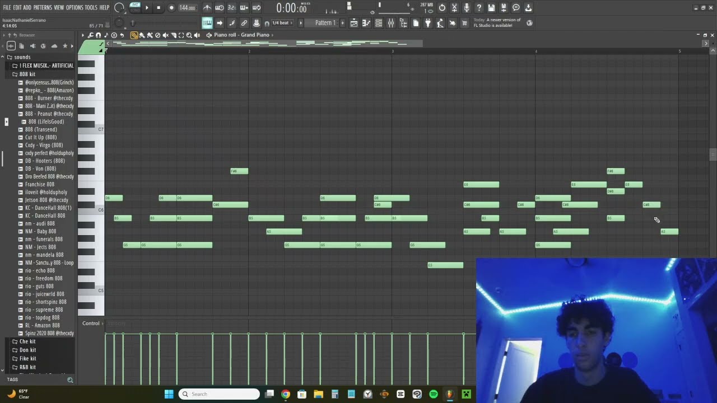The height and width of the screenshot is (403, 717).
Task: Open the TOOLS menu
Action: (x=91, y=8)
